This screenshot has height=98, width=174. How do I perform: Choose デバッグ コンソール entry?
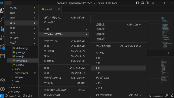(x=64, y=78)
